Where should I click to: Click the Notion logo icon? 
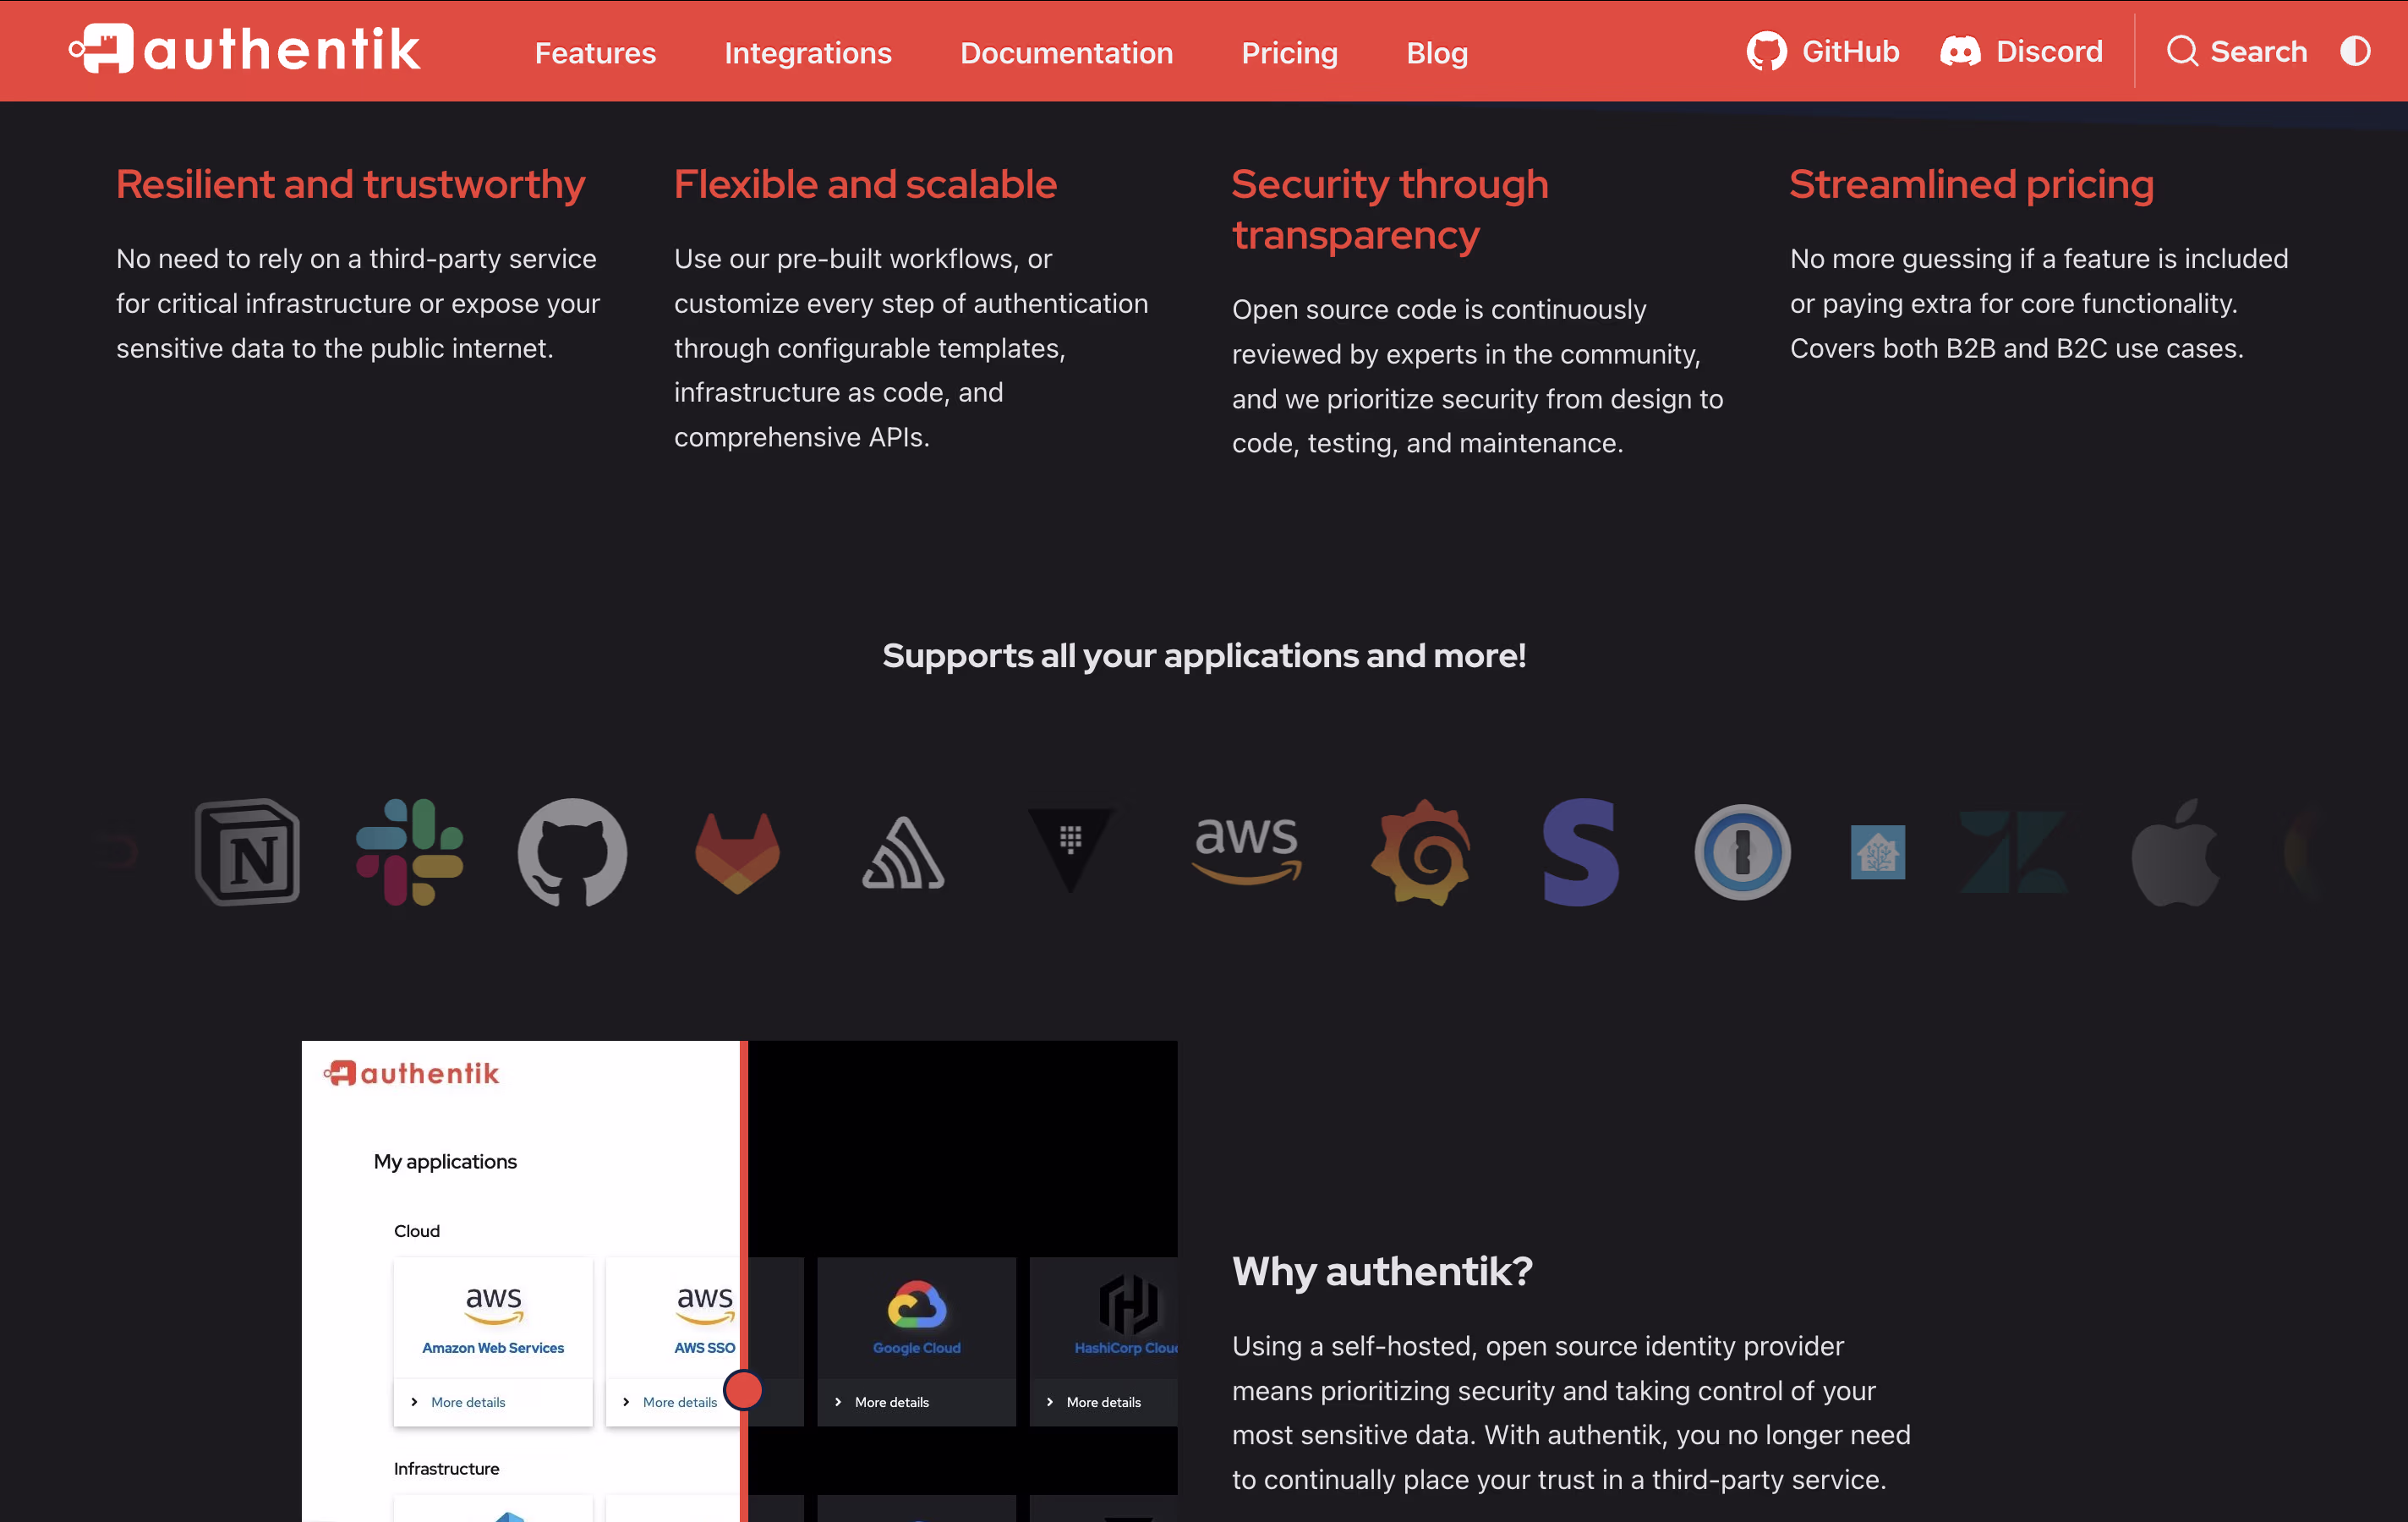[x=247, y=852]
